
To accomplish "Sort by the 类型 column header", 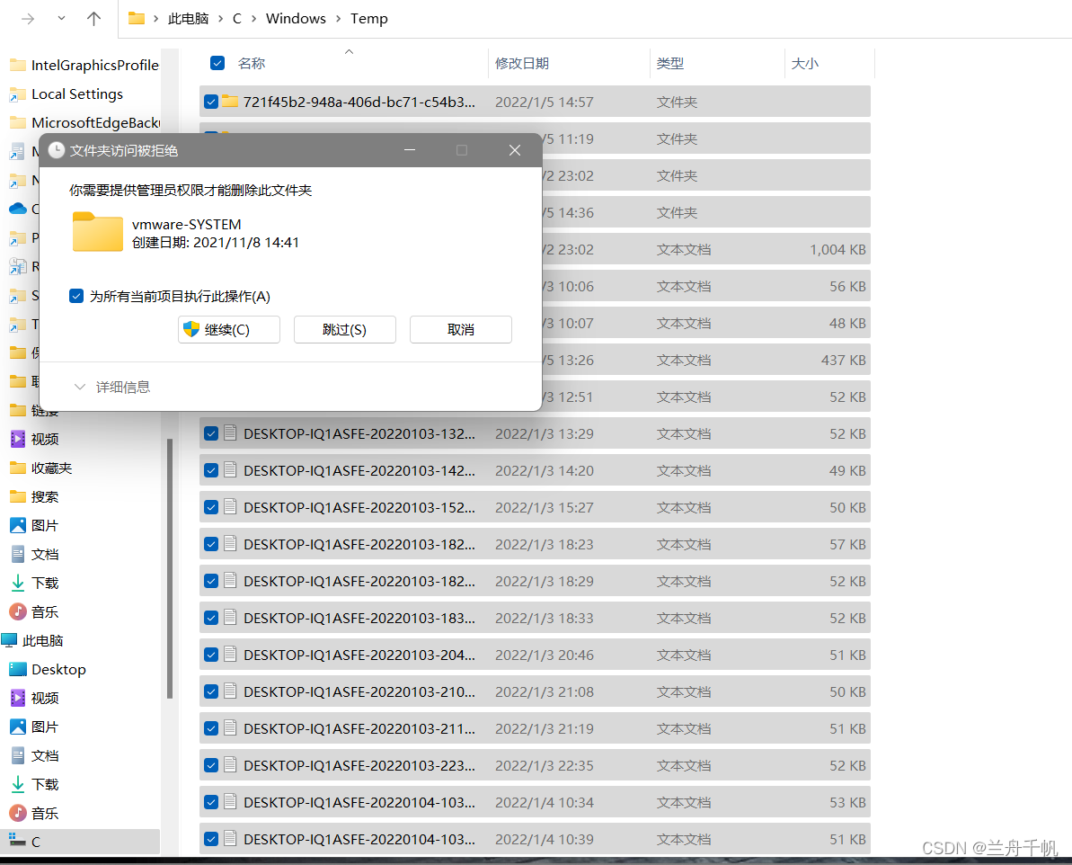I will pos(670,64).
